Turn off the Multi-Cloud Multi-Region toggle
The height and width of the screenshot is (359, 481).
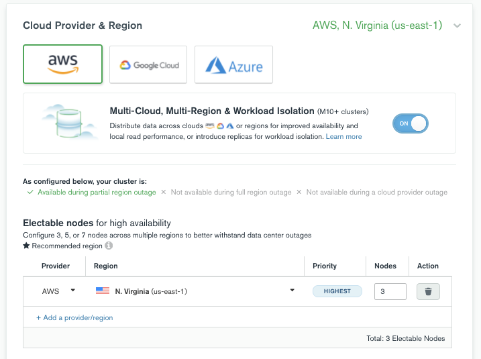(410, 123)
